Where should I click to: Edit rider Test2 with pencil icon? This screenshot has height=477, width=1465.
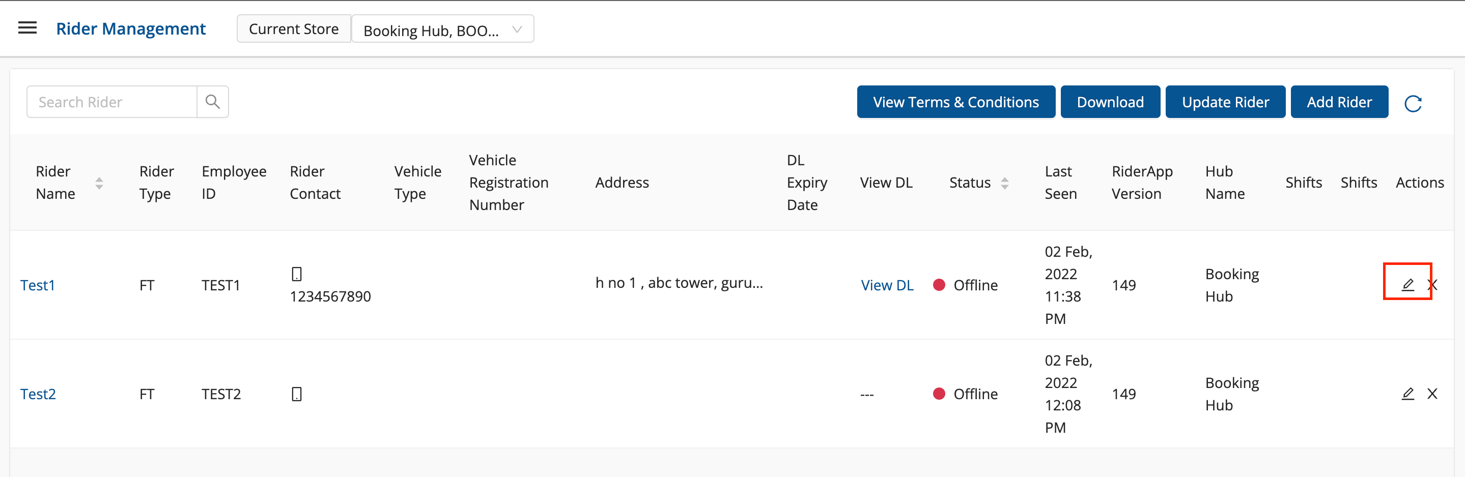[1407, 394]
